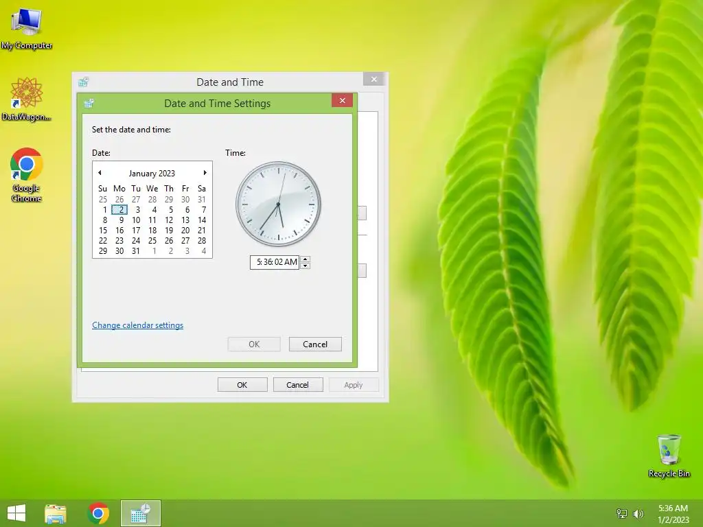Increase time with the up spinner arrow
Screen dimensions: 703x527
click(x=306, y=259)
